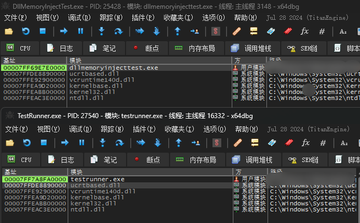Pause execution in TestRunner window

pyautogui.click(x=81, y=143)
